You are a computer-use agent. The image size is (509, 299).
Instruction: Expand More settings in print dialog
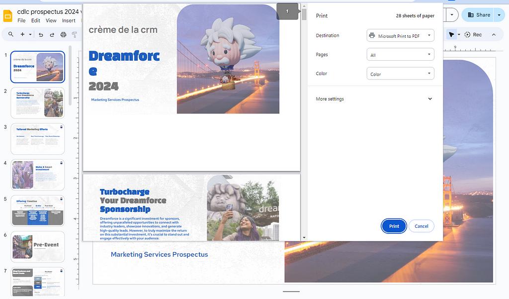(374, 99)
